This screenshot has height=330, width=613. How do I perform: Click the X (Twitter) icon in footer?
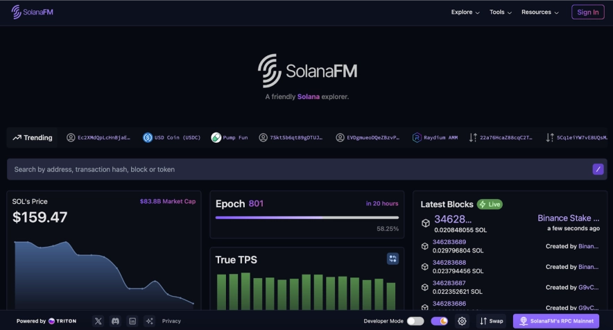point(98,321)
